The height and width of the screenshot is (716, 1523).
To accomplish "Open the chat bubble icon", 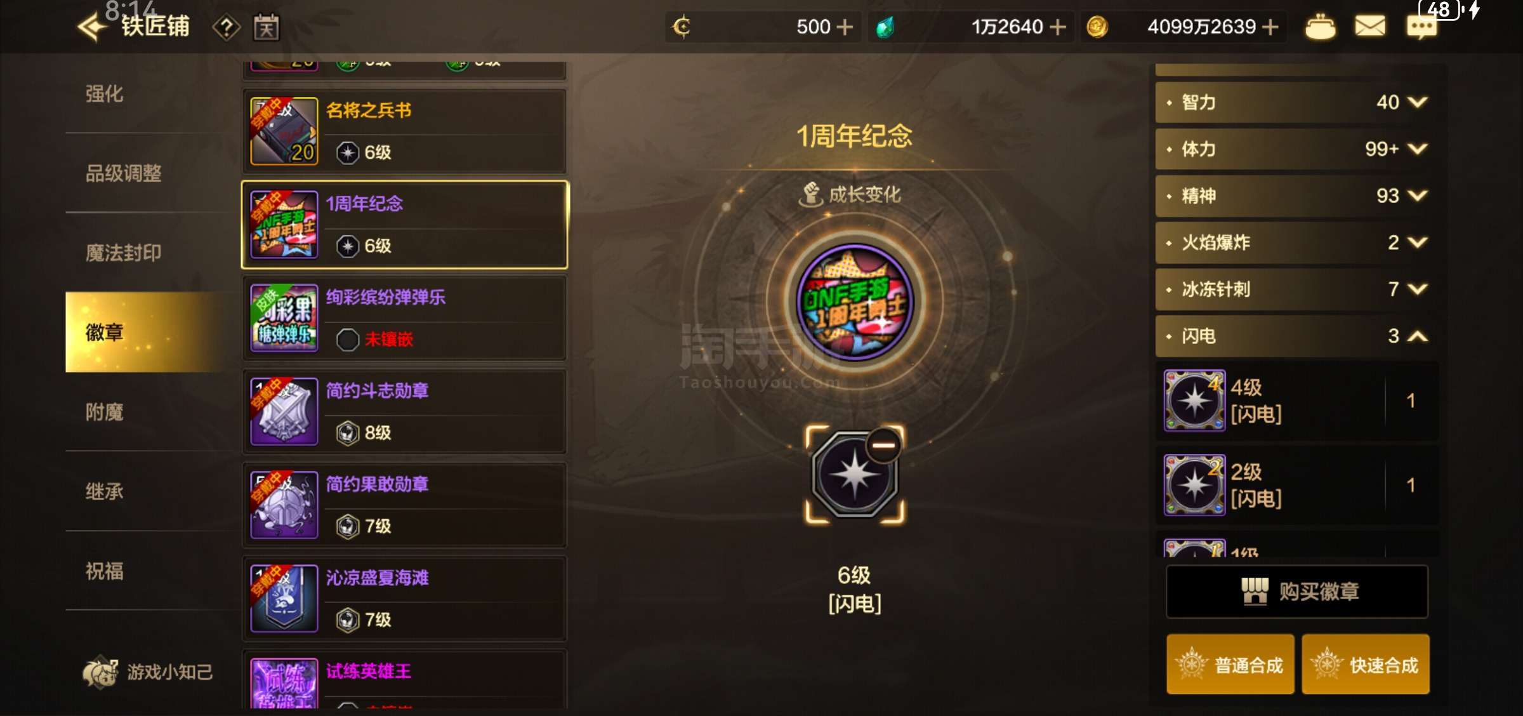I will 1421,27.
